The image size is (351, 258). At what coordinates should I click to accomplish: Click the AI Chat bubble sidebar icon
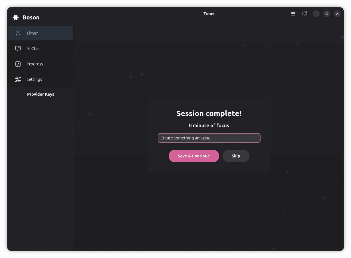click(x=18, y=49)
